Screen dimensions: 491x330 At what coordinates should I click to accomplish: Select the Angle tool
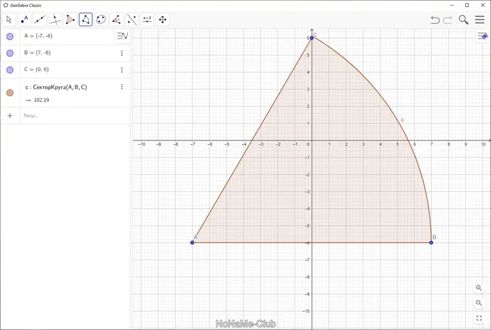(116, 20)
